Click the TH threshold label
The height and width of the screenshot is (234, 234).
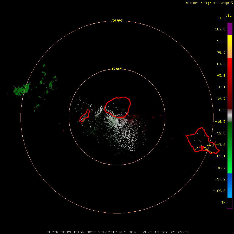click(223, 203)
